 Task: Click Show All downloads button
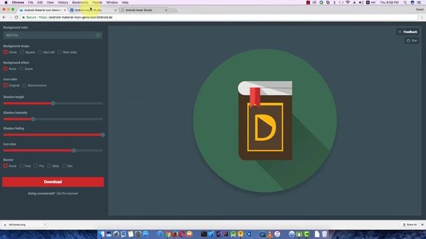[x=409, y=224]
